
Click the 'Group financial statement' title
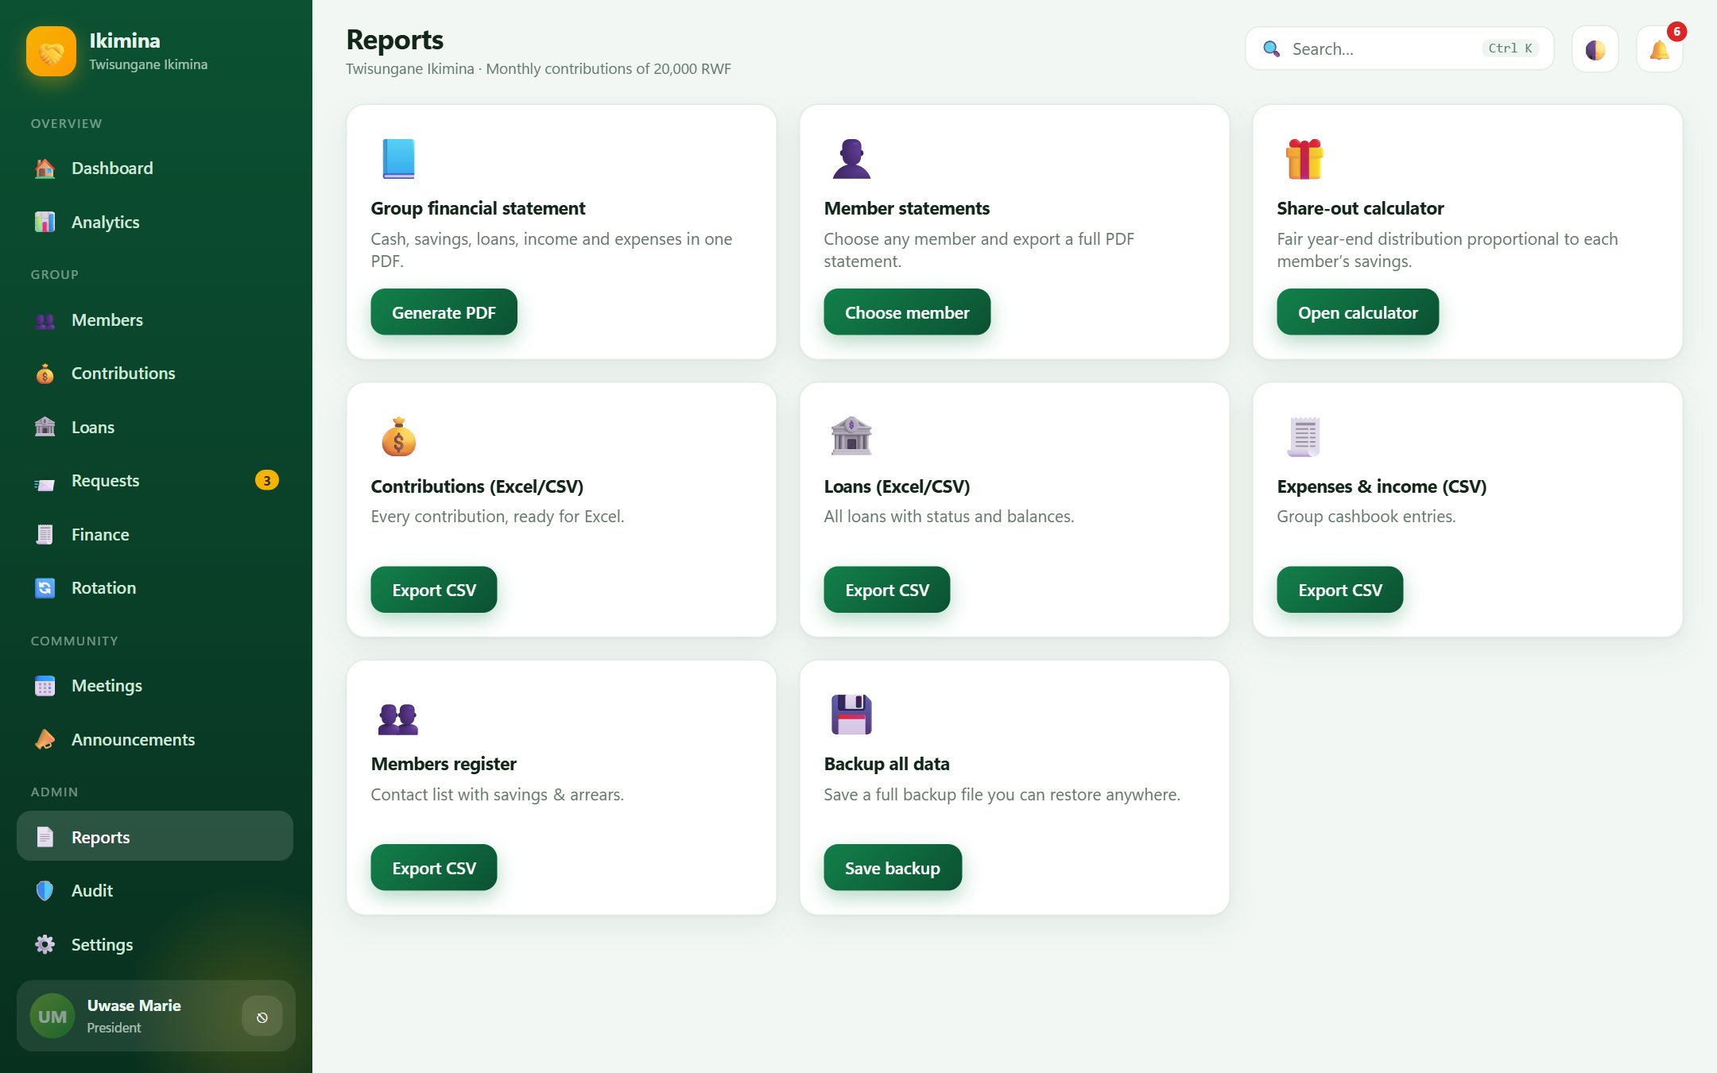[x=478, y=208]
